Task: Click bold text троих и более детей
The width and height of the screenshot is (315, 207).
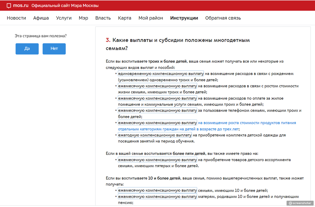Action: click(x=167, y=61)
